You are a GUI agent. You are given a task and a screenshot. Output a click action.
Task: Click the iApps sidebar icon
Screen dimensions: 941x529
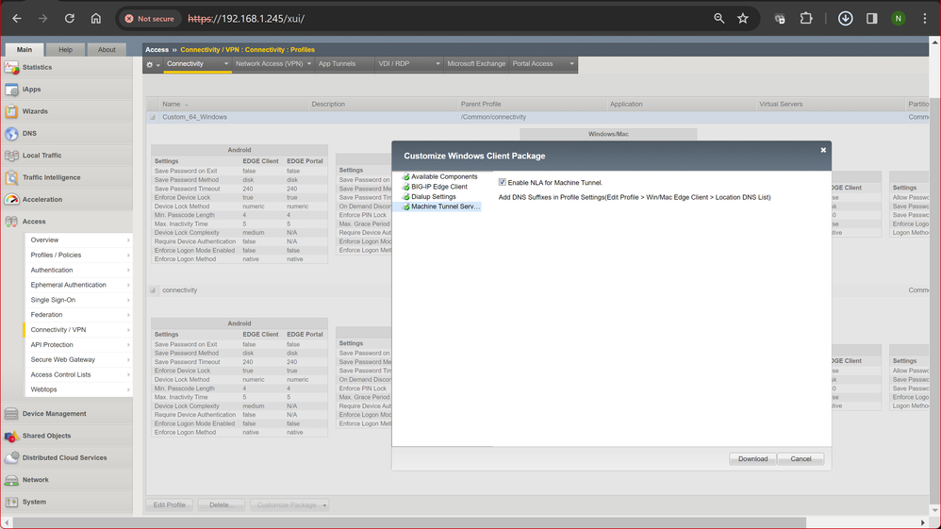coord(11,90)
